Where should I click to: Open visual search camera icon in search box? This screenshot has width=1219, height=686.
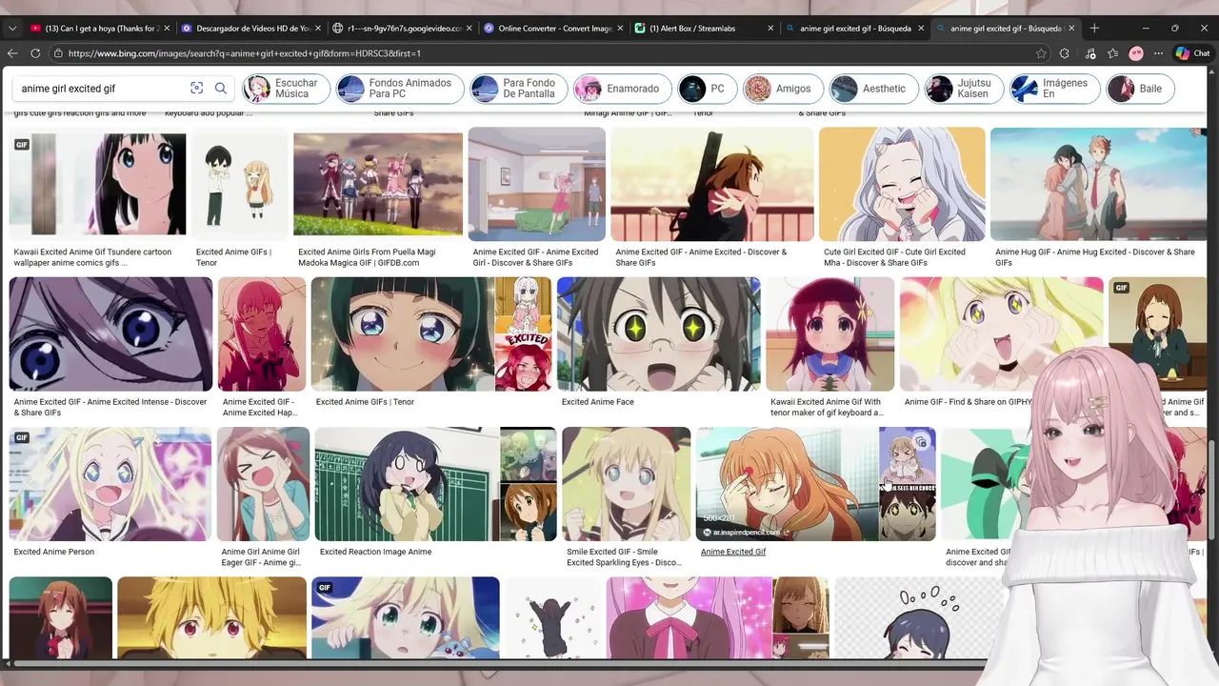click(197, 89)
